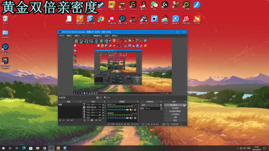Float the 场景 dock via header icon

point(80,102)
